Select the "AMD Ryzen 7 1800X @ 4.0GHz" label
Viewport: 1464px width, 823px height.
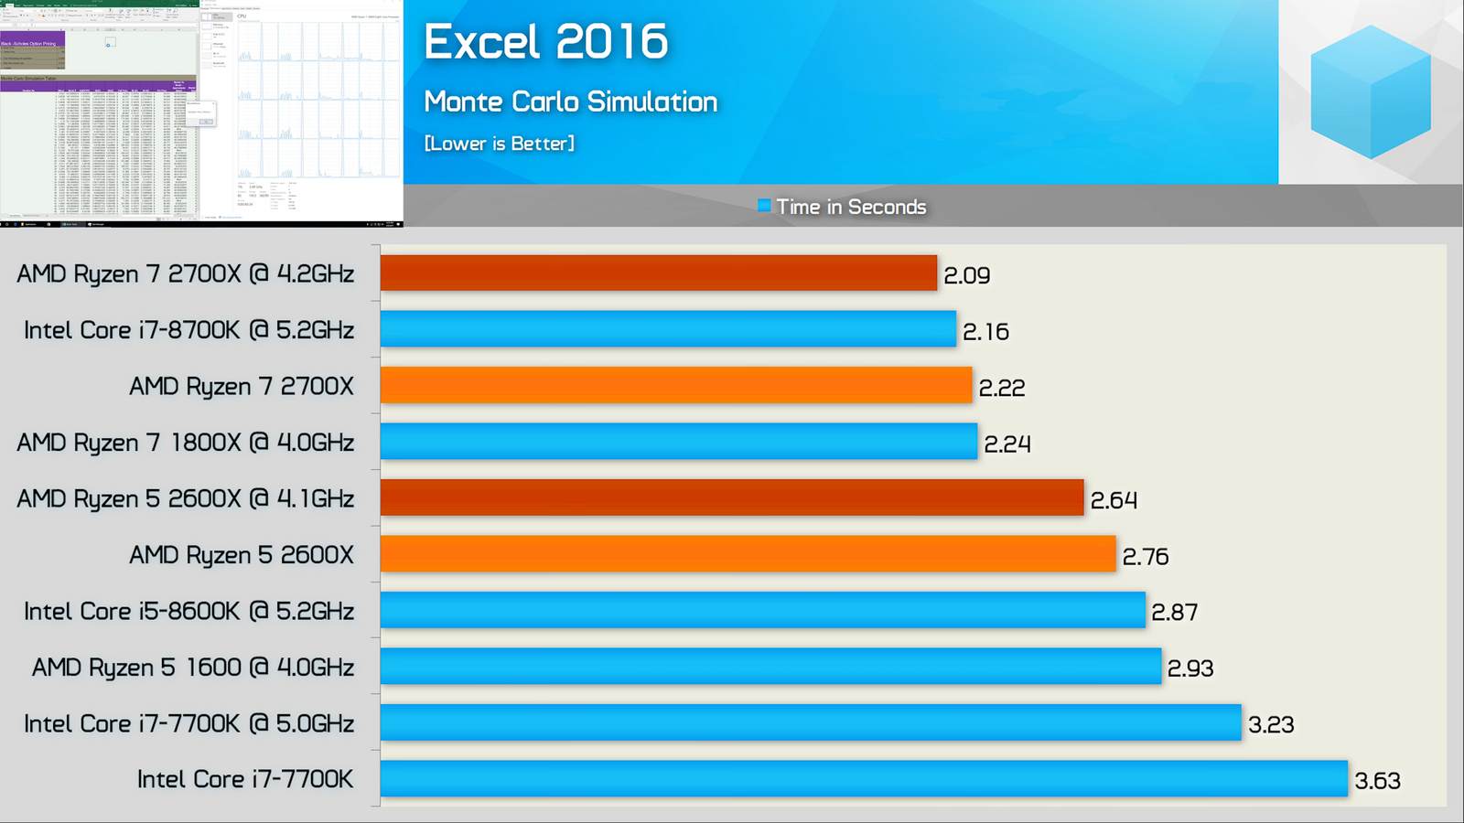(x=186, y=443)
